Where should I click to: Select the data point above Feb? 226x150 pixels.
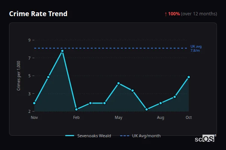pyautogui.click(x=76, y=109)
